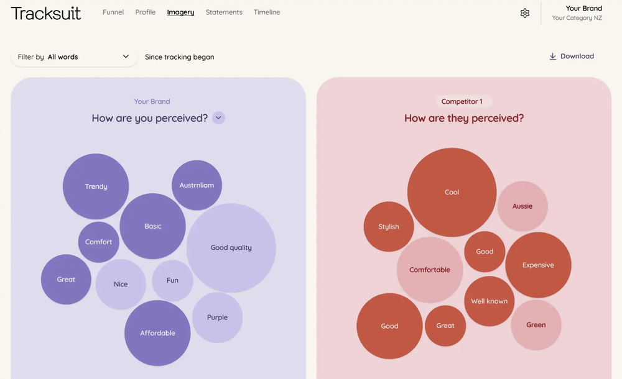This screenshot has width=622, height=379.
Task: Choose the Affordable bubble
Action: (157, 333)
